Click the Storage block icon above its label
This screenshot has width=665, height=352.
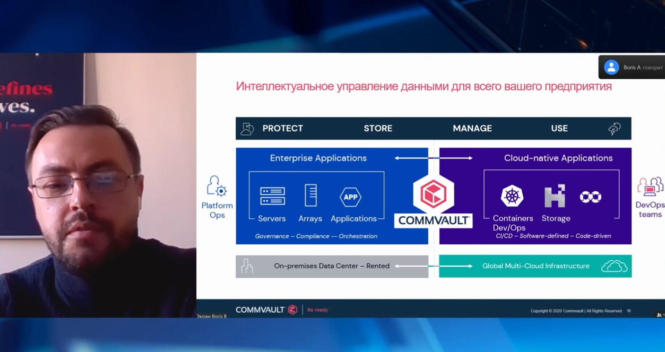(555, 196)
